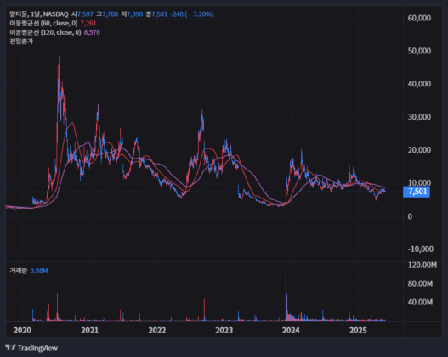Click the tallest blue volume spike bar
Viewport: 448px width, 357px height.
tap(286, 297)
